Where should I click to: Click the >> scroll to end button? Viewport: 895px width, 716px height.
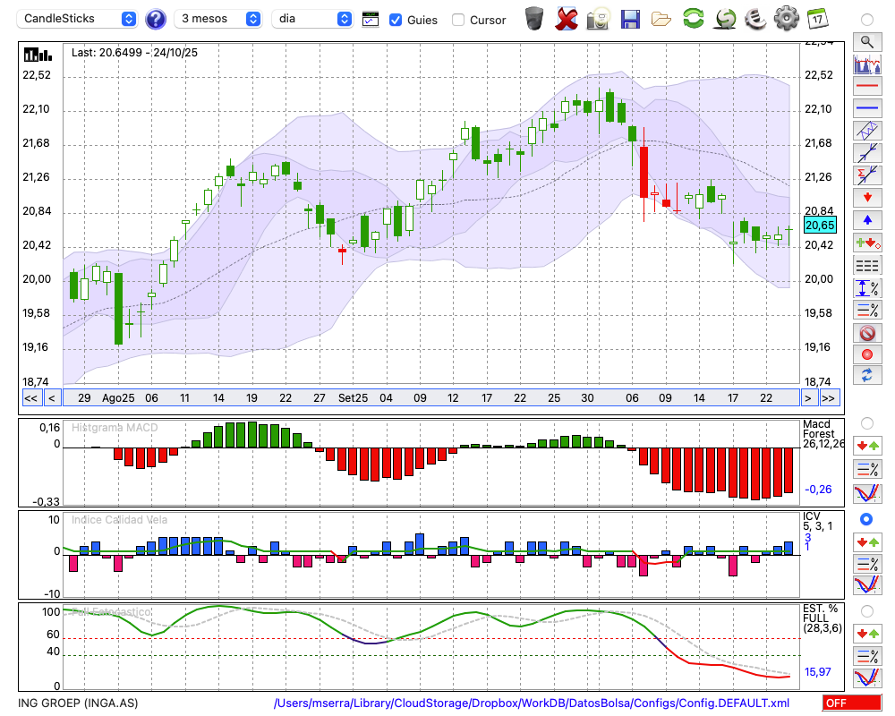tap(829, 398)
